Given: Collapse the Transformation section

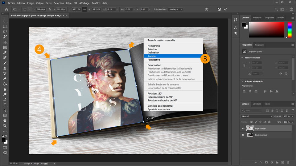Looking at the screenshot, I should click(x=242, y=57).
